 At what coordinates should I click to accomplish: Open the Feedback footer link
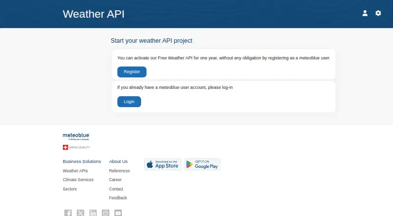click(118, 198)
